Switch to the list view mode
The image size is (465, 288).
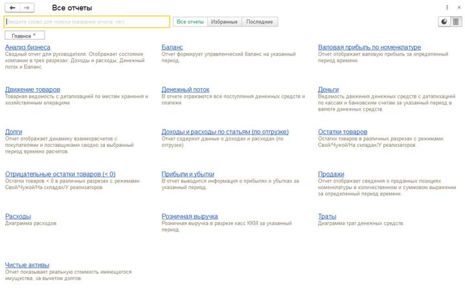click(456, 21)
